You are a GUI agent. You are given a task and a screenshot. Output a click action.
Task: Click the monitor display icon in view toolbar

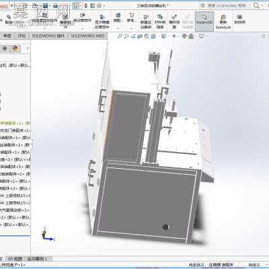201,36
